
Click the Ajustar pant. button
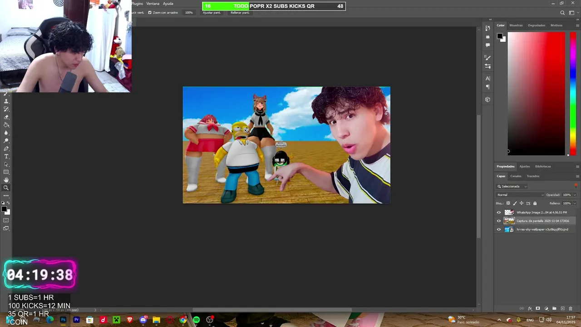point(212,13)
